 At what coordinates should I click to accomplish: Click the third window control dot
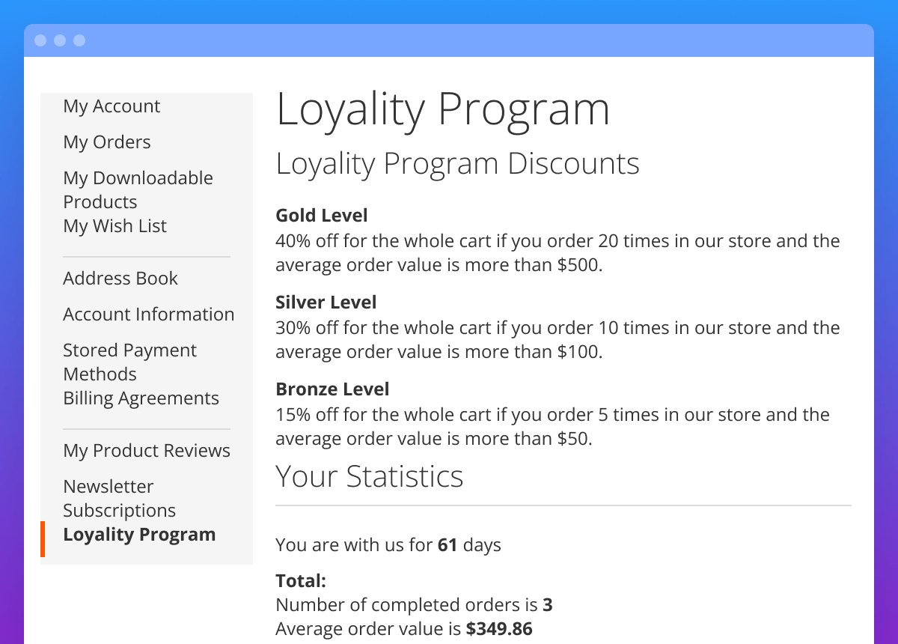click(x=79, y=40)
